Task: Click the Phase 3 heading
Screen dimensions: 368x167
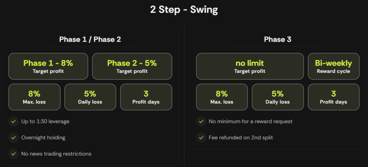Action: click(x=278, y=39)
